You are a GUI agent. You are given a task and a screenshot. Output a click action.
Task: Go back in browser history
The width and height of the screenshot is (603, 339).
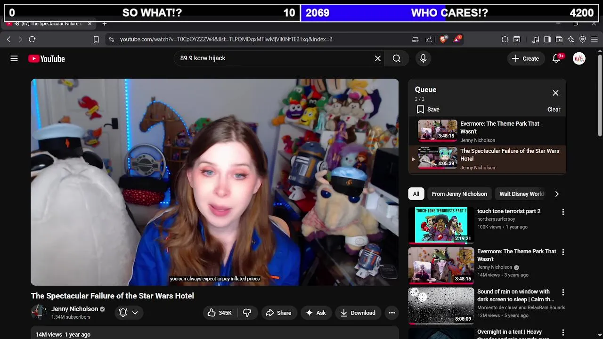click(x=8, y=39)
